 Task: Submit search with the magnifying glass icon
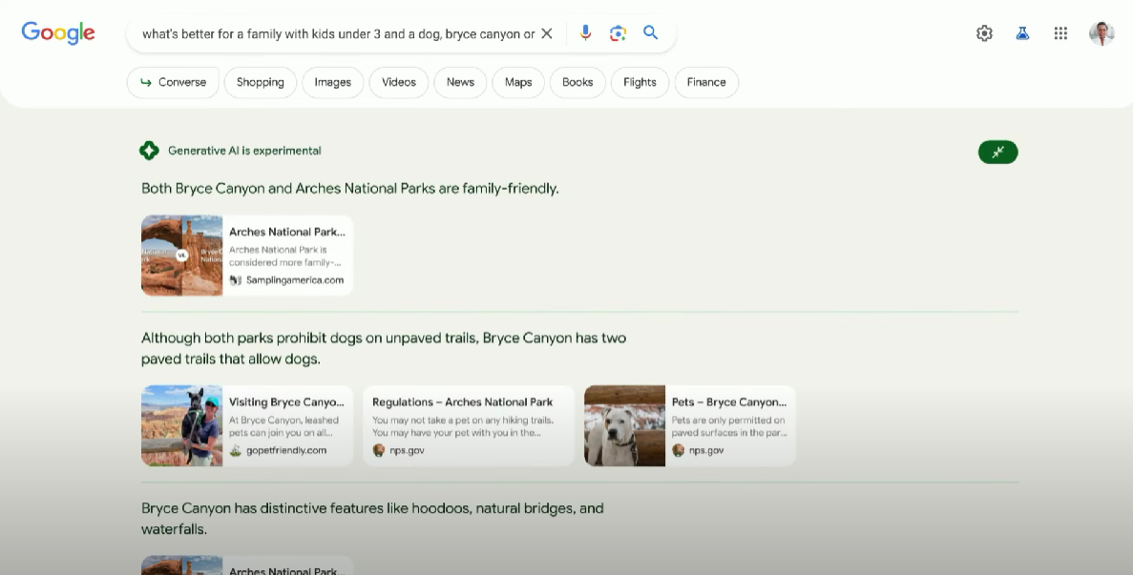coord(650,32)
